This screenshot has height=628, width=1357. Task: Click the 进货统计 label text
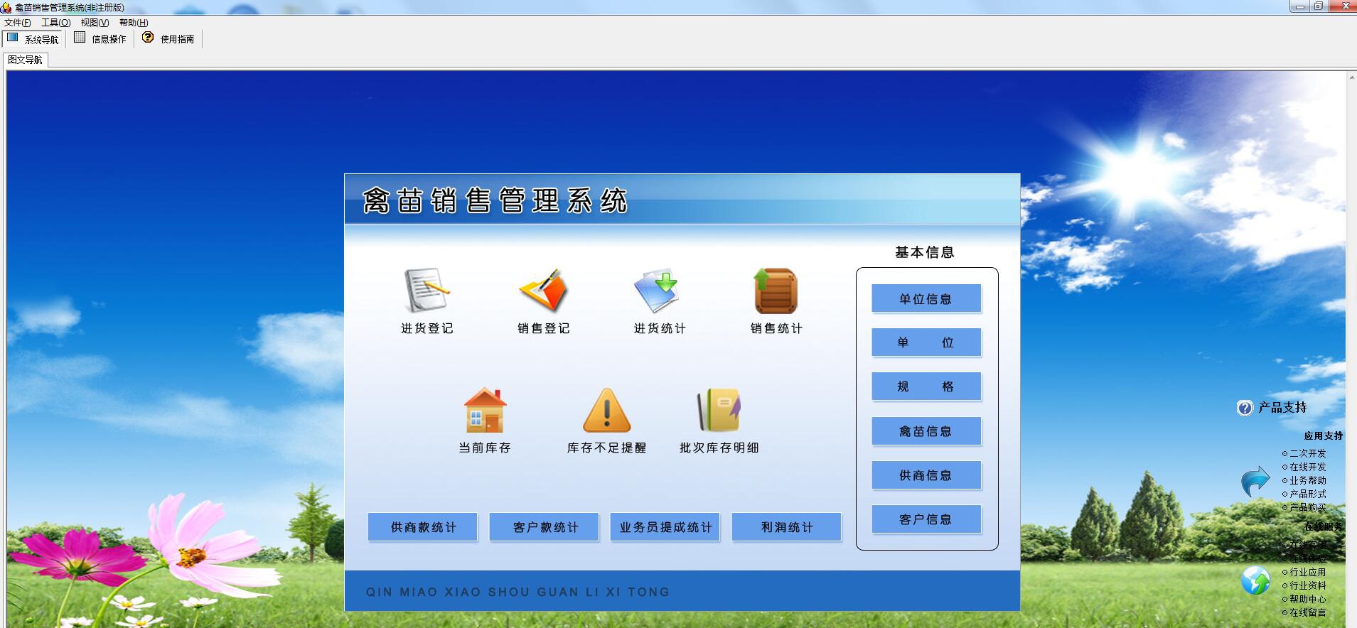660,328
